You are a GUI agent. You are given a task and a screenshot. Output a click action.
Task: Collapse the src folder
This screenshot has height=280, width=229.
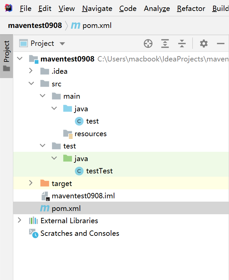[x=31, y=83]
